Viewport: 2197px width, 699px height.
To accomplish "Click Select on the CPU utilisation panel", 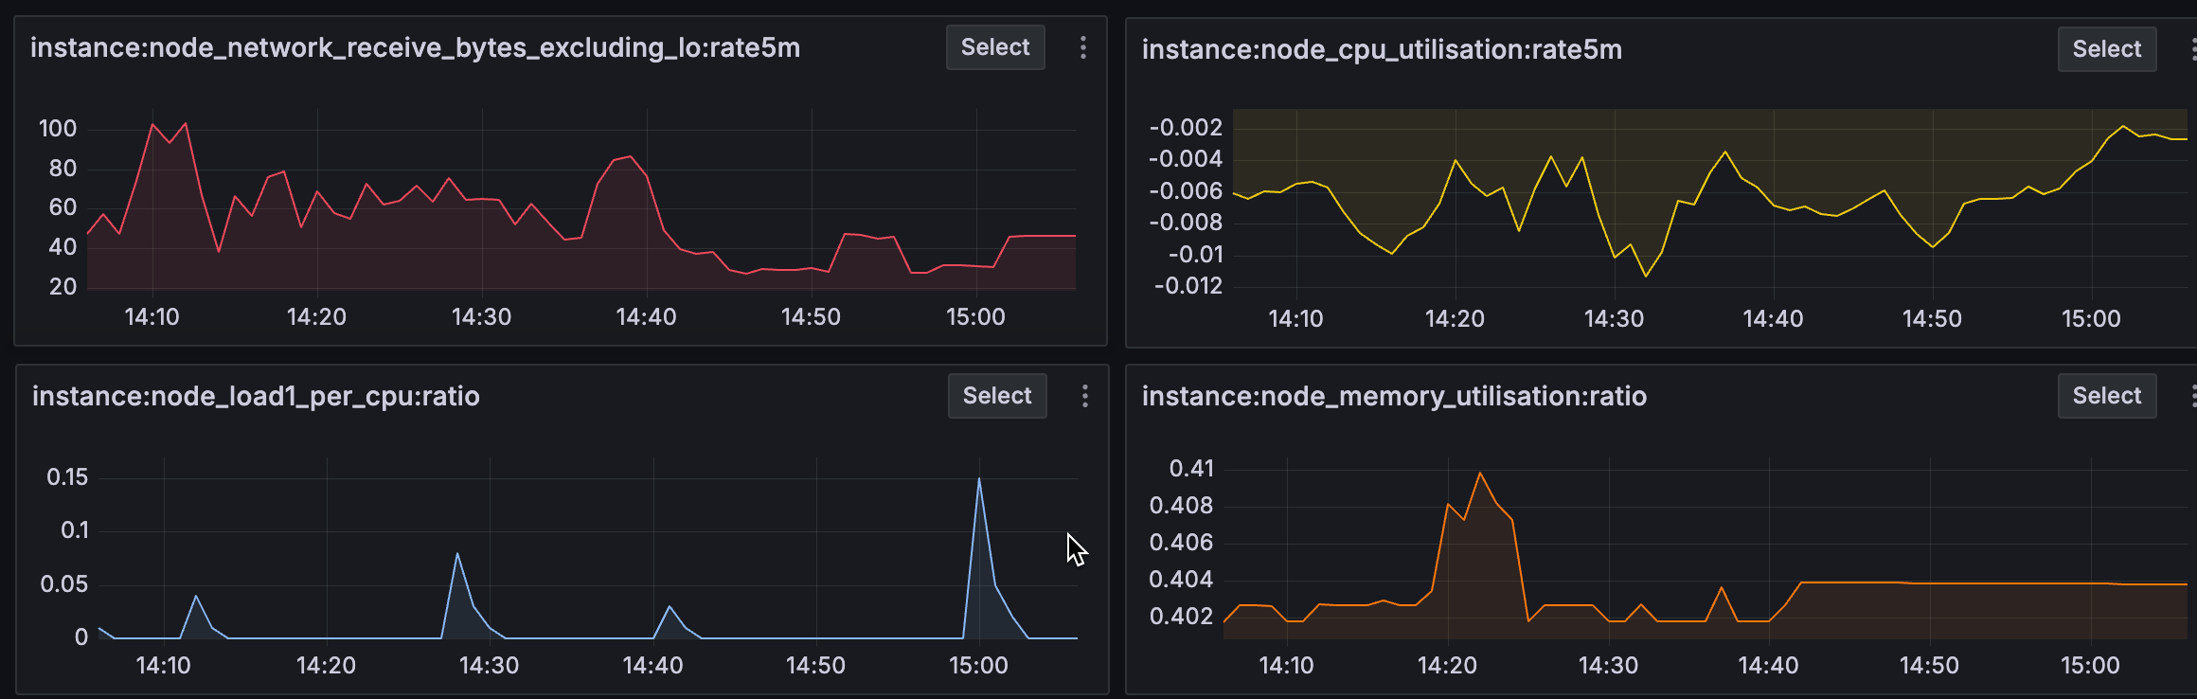I will coord(2106,49).
